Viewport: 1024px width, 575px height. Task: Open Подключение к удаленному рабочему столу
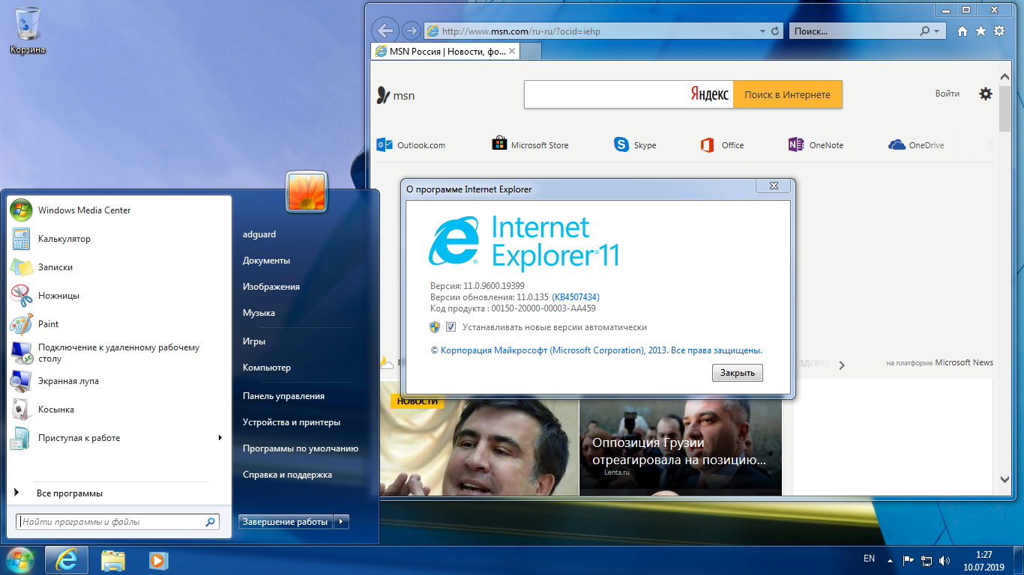pyautogui.click(x=120, y=353)
